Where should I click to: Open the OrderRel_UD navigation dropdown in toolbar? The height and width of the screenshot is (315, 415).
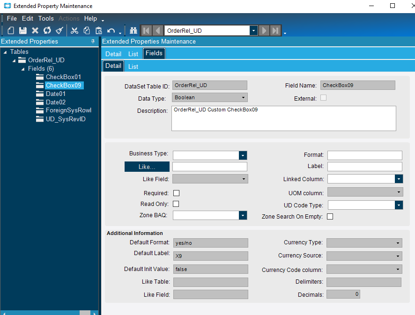[x=253, y=31]
